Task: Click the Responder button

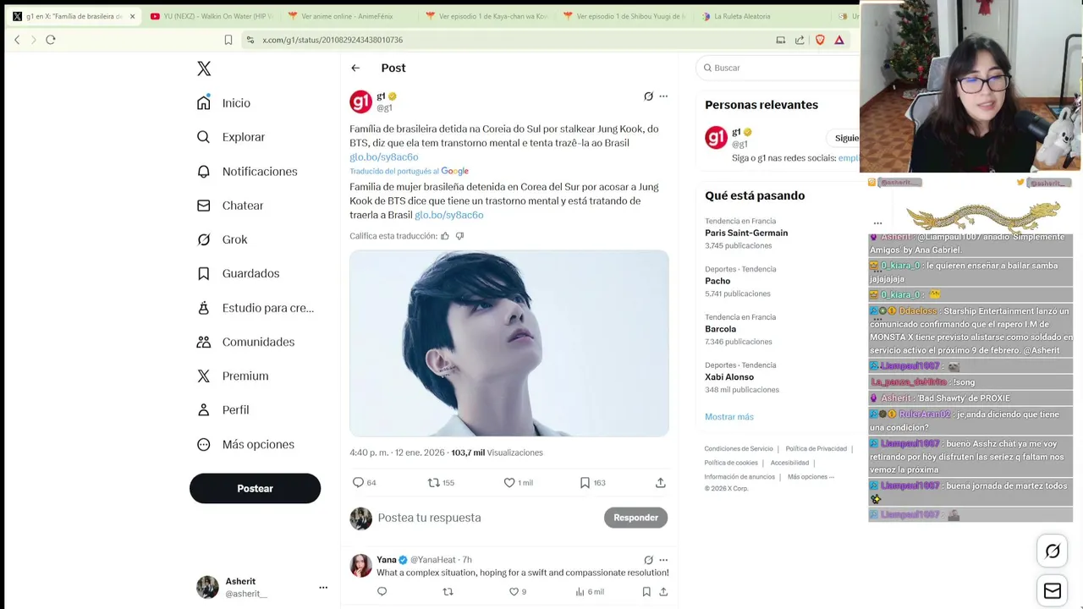Action: (x=635, y=518)
